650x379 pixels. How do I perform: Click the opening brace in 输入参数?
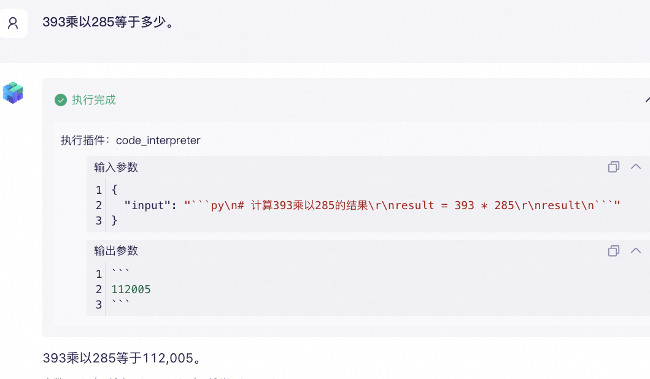tap(114, 190)
